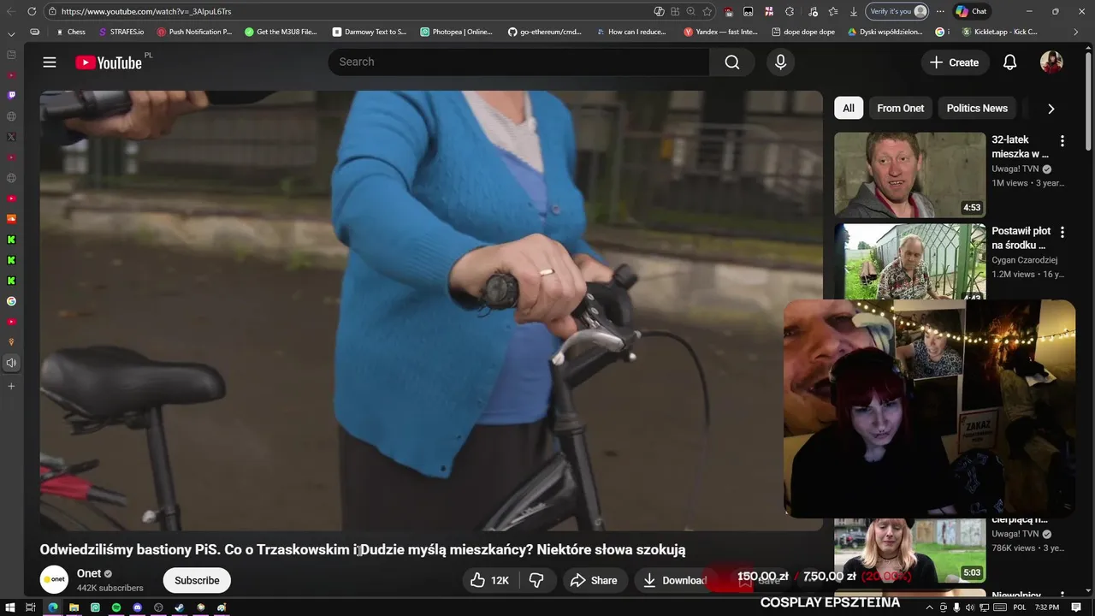Image resolution: width=1095 pixels, height=616 pixels.
Task: Reload the page in the browser
Action: coord(32,11)
